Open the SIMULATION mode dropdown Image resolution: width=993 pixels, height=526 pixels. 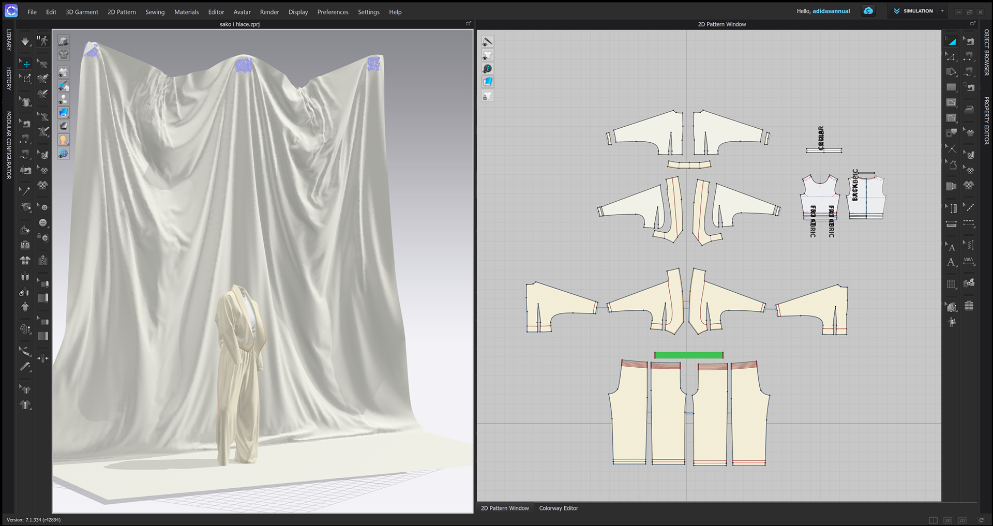[x=917, y=10]
